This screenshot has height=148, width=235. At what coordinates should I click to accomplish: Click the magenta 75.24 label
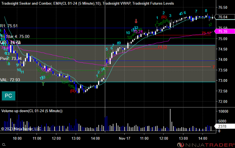point(138,32)
